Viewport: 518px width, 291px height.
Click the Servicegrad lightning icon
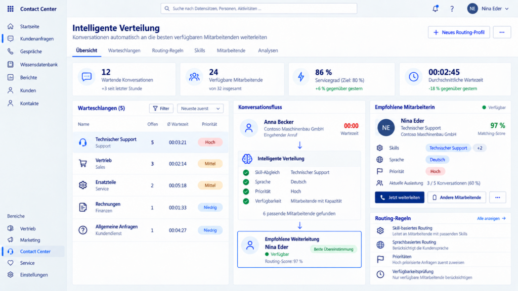pyautogui.click(x=301, y=77)
